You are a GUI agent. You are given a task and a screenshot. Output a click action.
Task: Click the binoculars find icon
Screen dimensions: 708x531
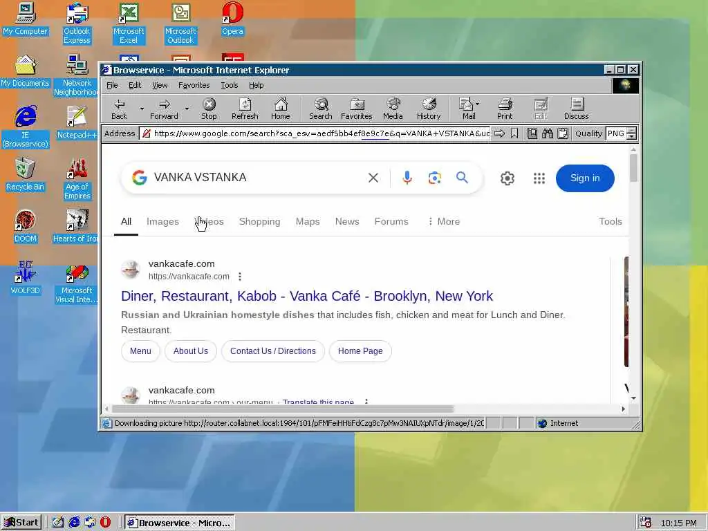click(x=548, y=133)
